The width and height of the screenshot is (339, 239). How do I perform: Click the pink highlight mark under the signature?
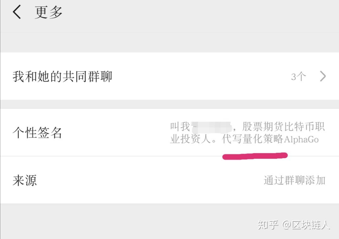pos(255,155)
